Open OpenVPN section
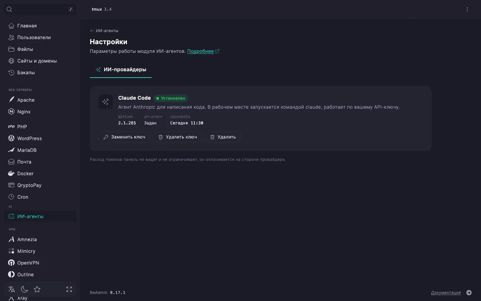This screenshot has width=481, height=301. coord(40,263)
